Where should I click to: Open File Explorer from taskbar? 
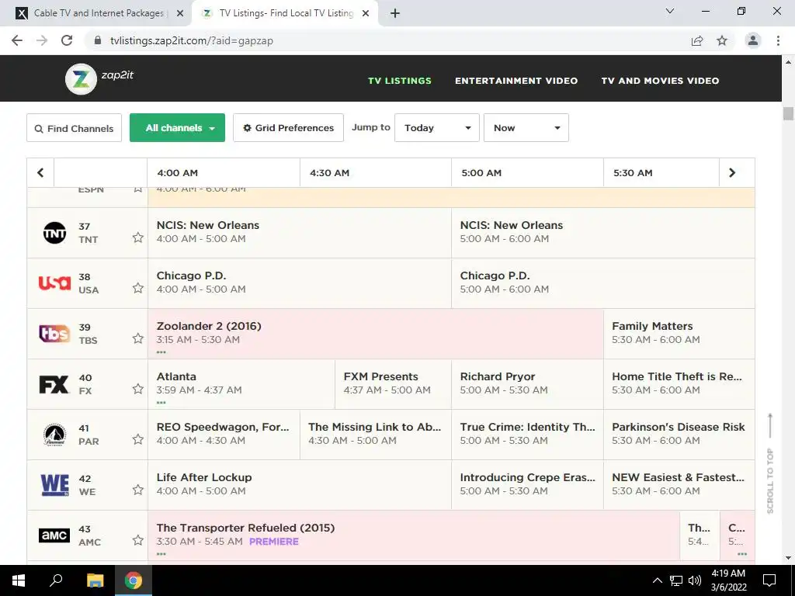(95, 580)
